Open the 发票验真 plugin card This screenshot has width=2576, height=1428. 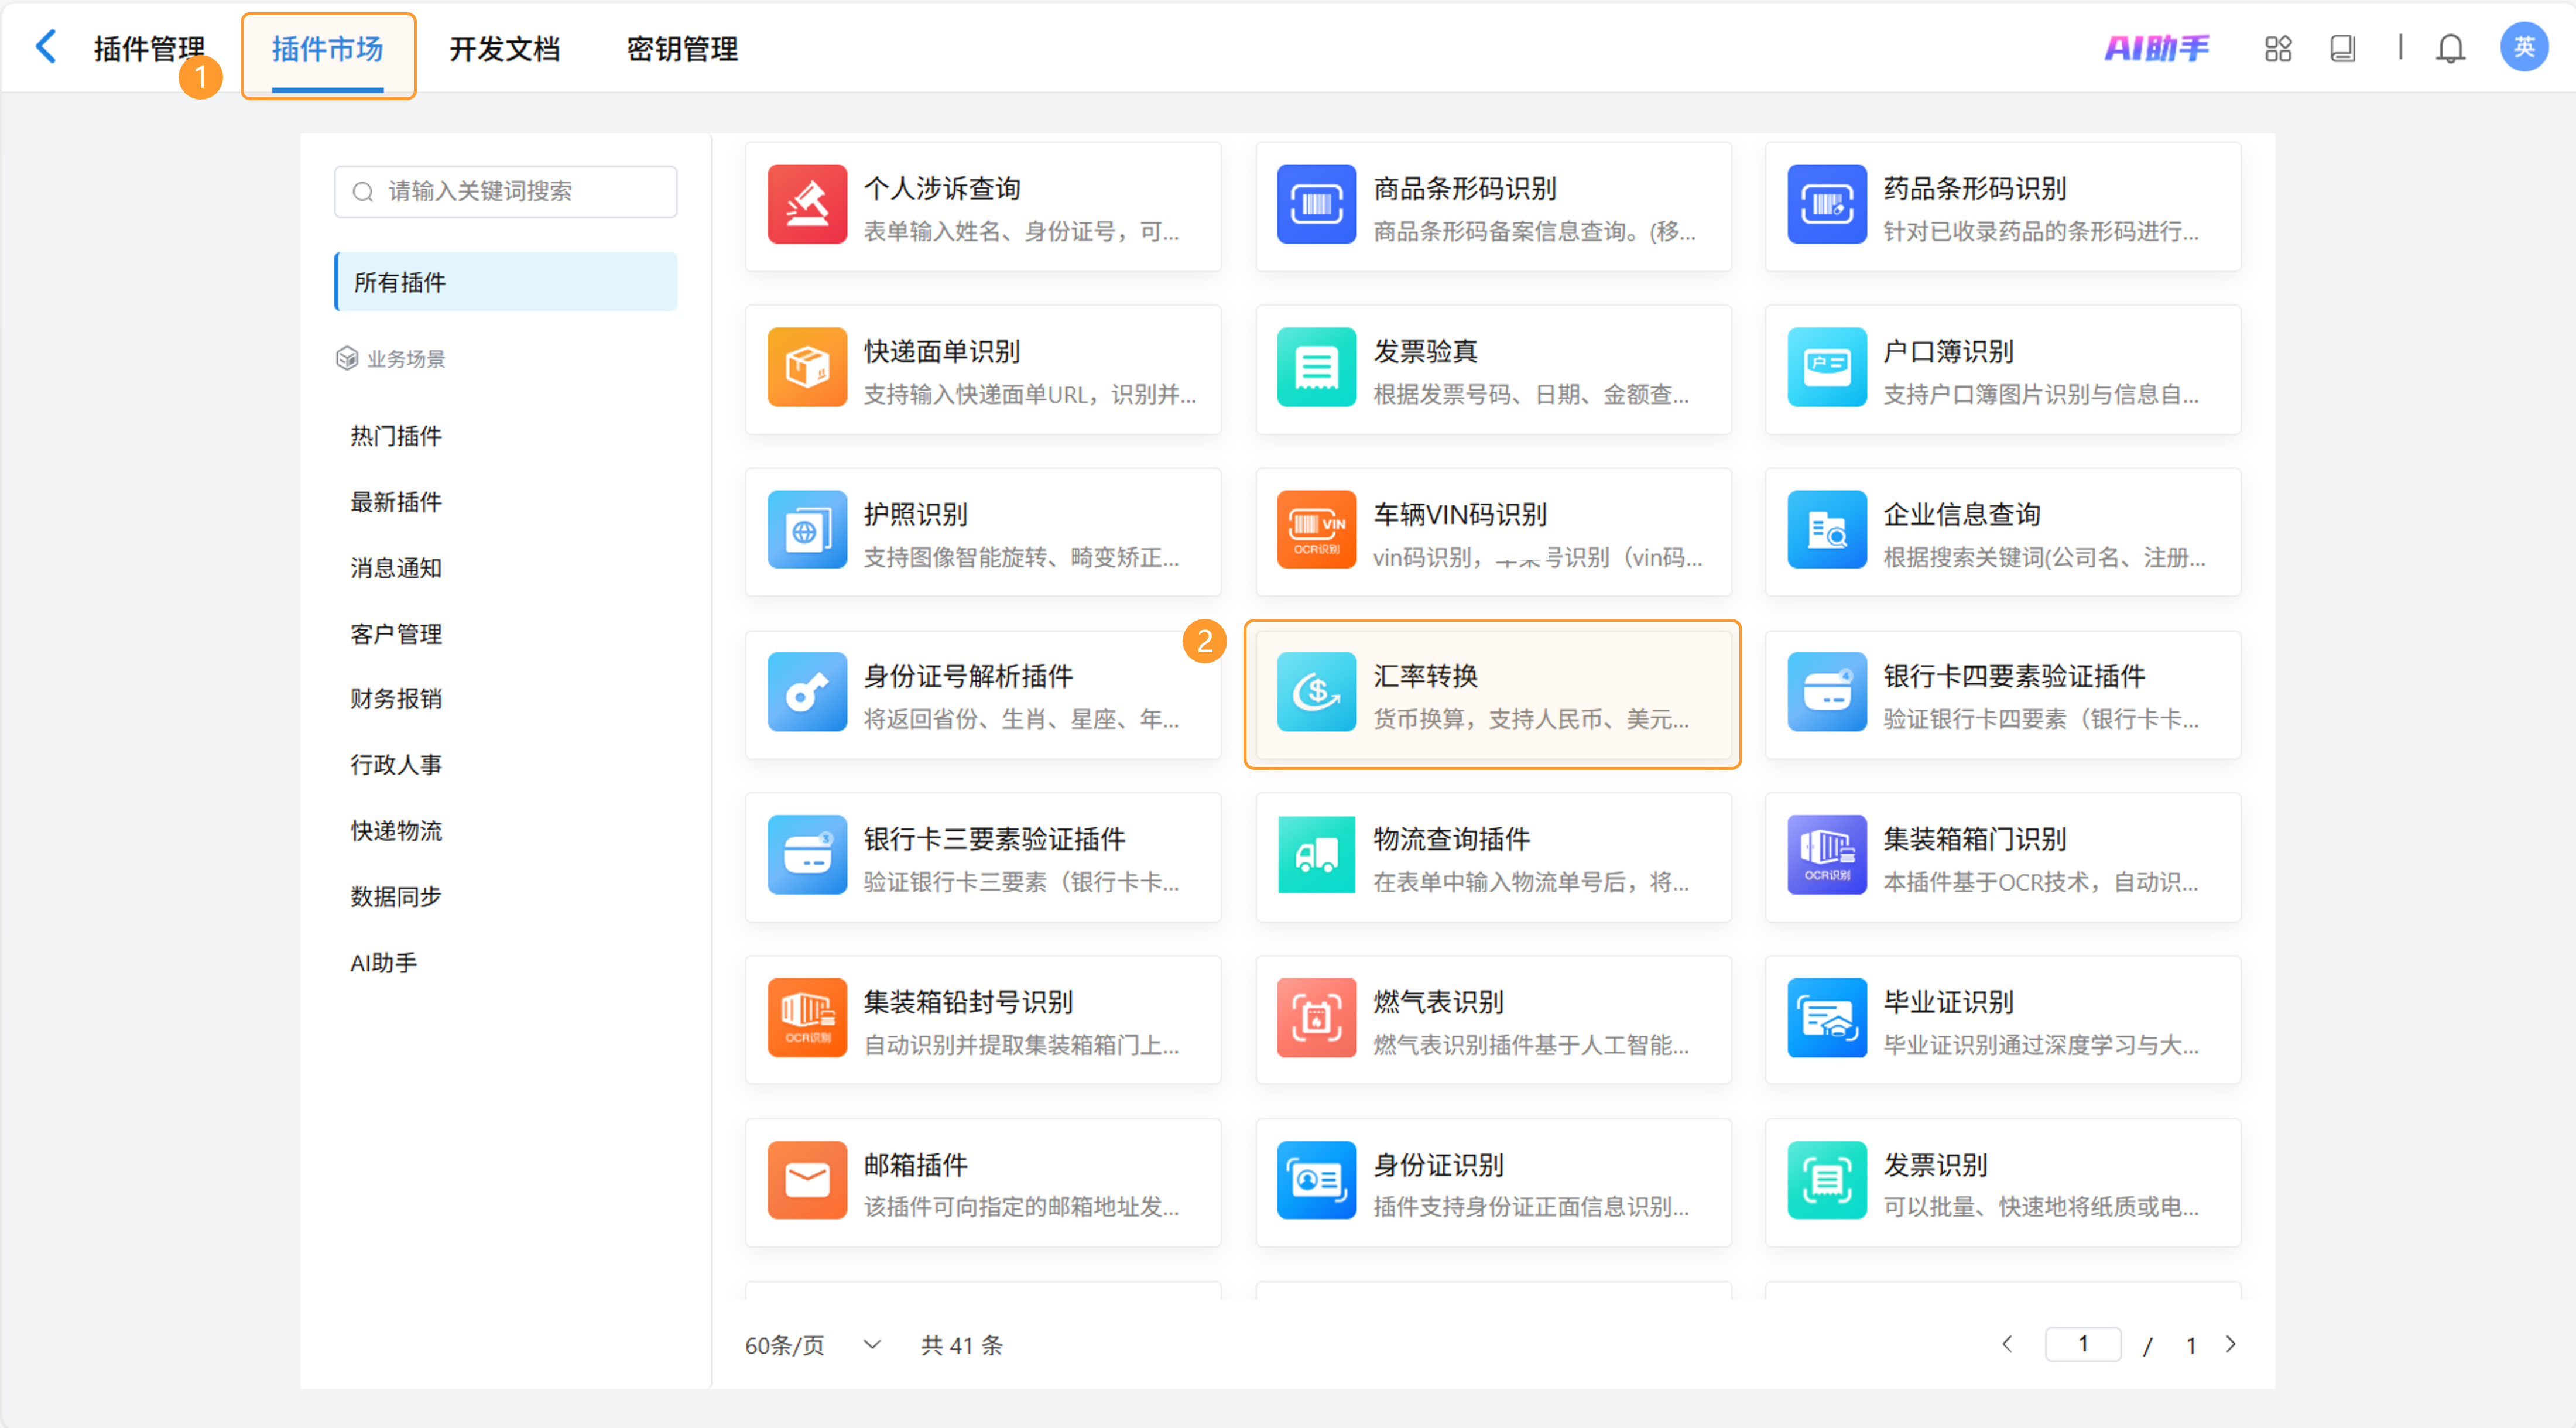[1492, 370]
